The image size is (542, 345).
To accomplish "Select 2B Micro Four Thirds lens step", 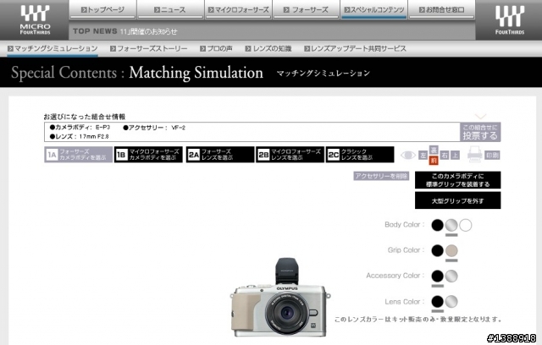I will pos(290,155).
